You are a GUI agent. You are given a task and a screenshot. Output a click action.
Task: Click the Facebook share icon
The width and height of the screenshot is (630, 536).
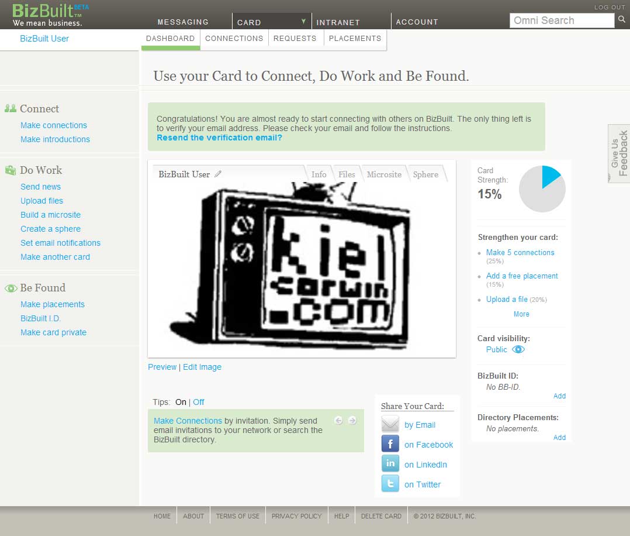coord(390,444)
